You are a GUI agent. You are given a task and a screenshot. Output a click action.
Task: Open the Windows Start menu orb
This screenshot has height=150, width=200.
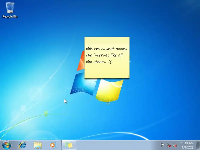[x=7, y=145]
